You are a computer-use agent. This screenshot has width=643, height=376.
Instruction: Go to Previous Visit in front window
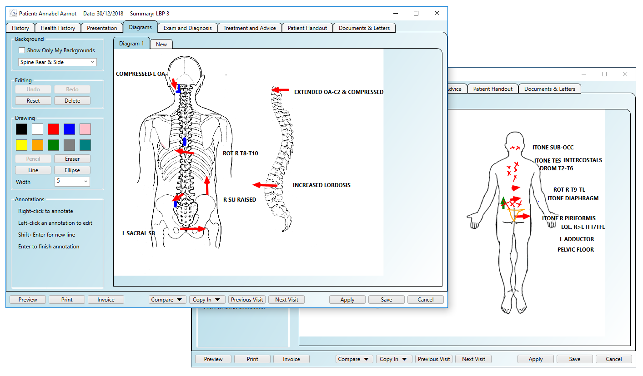(247, 300)
